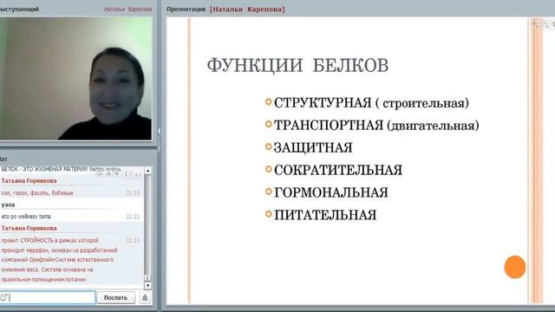Click the chat scrollbar thumb
The image size is (555, 312).
[x=148, y=277]
